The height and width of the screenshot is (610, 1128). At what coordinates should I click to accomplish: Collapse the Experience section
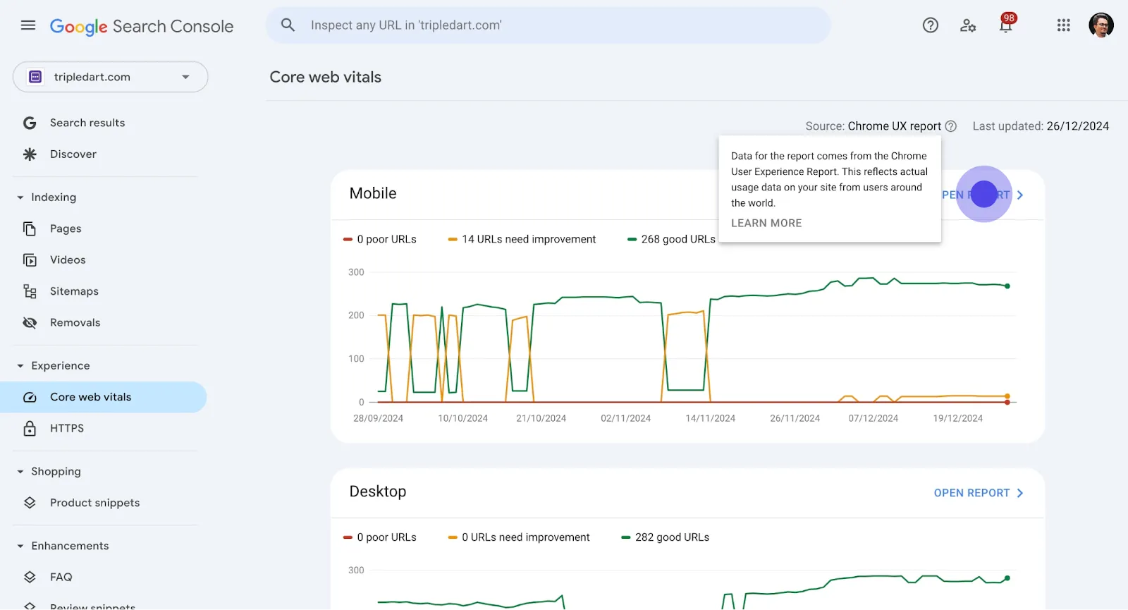coord(20,366)
